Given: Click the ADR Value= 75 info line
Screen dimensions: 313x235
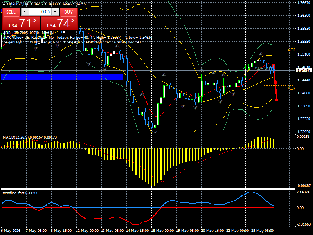Looking at the screenshot, I should [77, 37].
